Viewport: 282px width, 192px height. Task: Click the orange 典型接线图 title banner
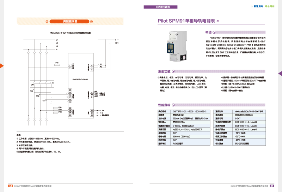pyautogui.click(x=69, y=22)
